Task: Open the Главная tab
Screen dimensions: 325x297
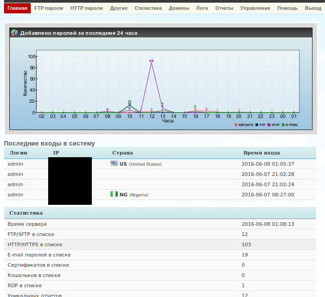Action: tap(17, 8)
